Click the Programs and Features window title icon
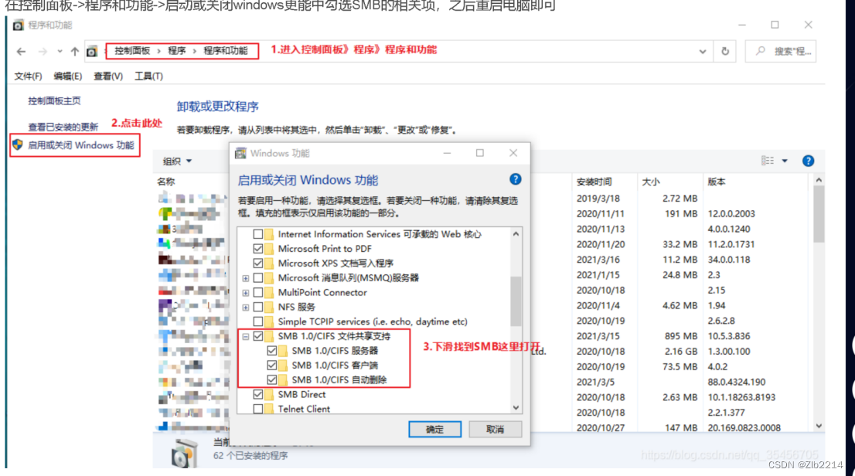 (x=18, y=25)
